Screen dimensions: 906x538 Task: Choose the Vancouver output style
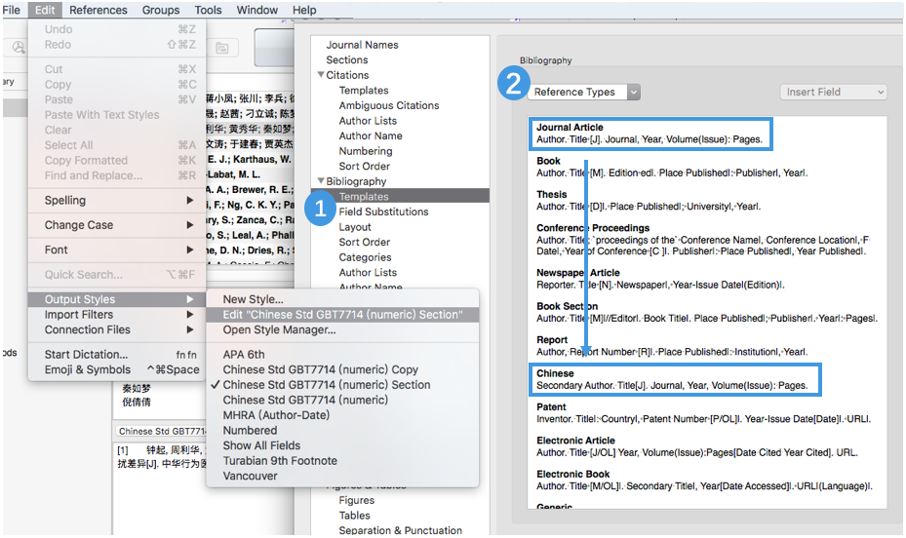coord(250,476)
